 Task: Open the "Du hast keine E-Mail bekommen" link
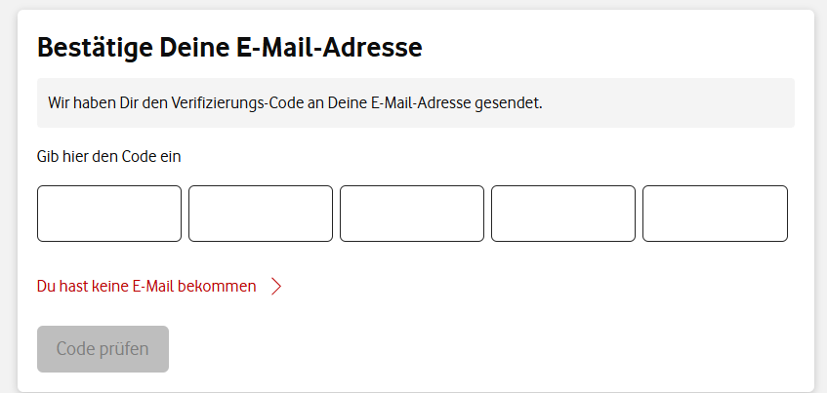(146, 287)
